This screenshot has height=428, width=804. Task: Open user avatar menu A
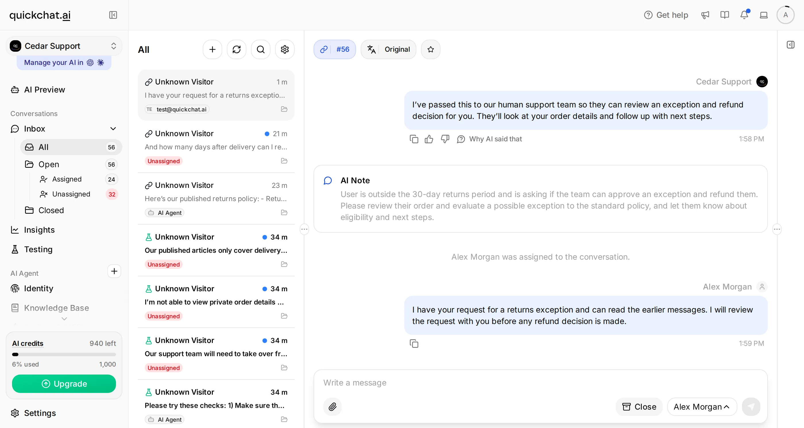point(785,15)
